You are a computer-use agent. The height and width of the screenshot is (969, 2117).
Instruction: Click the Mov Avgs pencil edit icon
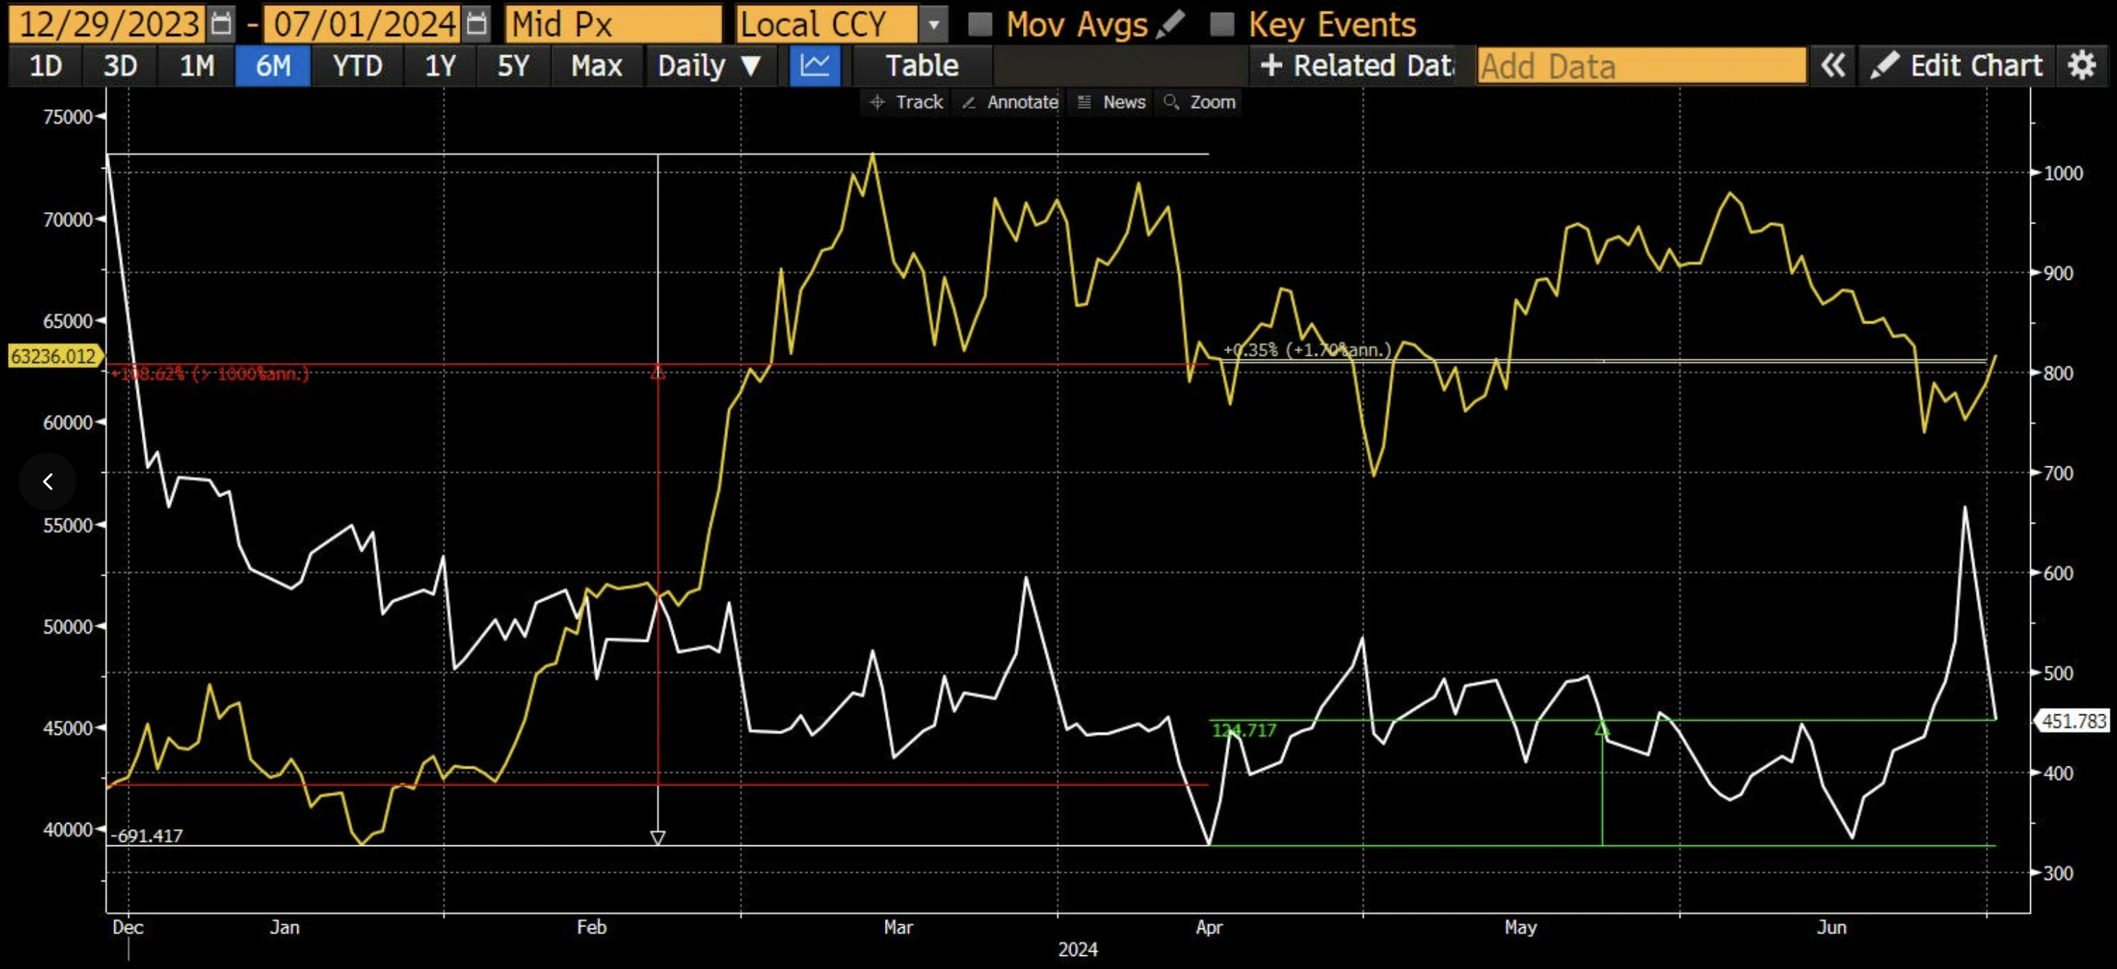point(1171,23)
